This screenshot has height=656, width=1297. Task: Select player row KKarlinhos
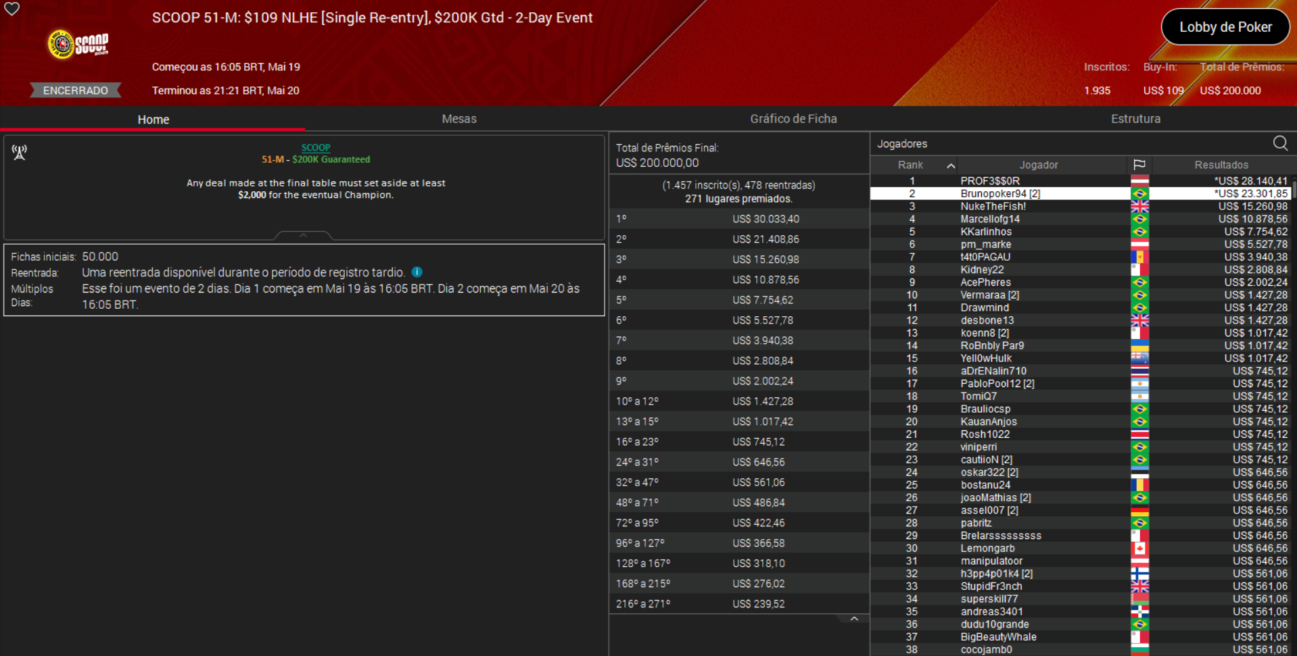[1080, 232]
